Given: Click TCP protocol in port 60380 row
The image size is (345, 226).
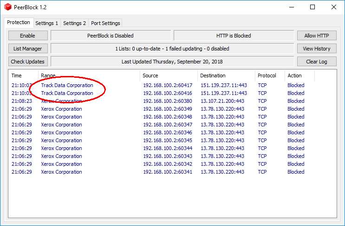Looking at the screenshot, I should (262, 101).
